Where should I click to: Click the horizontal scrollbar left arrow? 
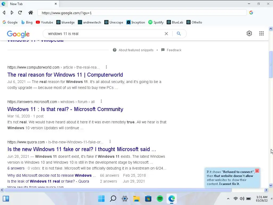click(2, 190)
